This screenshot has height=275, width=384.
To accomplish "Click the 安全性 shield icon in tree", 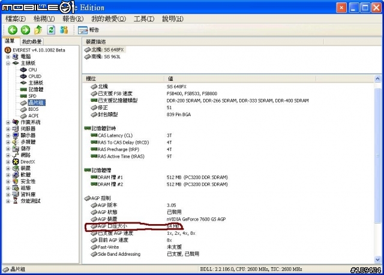I will point(16,182).
